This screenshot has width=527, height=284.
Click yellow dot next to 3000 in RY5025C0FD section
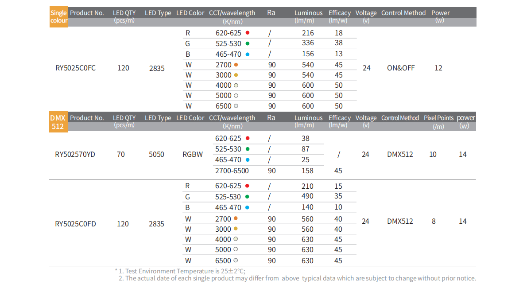[x=236, y=229]
